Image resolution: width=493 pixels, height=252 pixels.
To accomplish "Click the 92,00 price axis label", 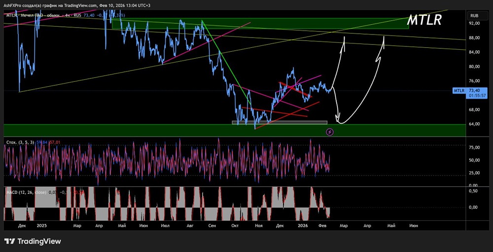I will pos(474,23).
